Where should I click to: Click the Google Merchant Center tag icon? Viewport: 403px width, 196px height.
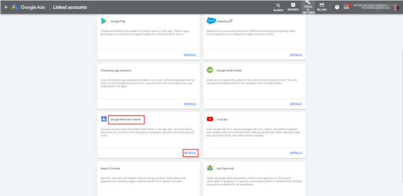click(x=104, y=119)
